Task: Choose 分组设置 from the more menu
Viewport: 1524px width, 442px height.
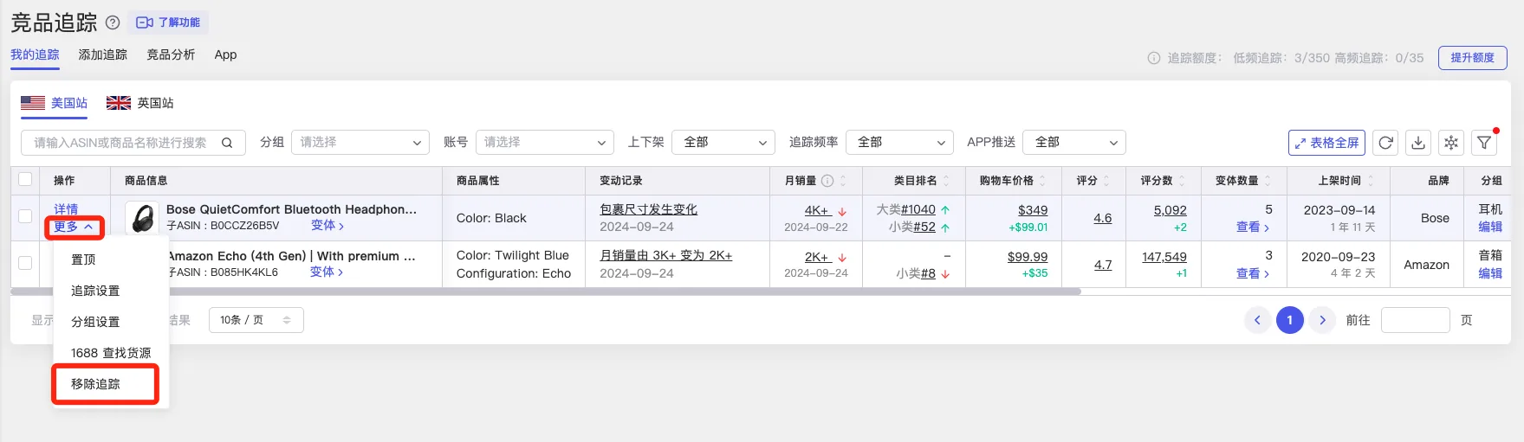Action: click(95, 322)
